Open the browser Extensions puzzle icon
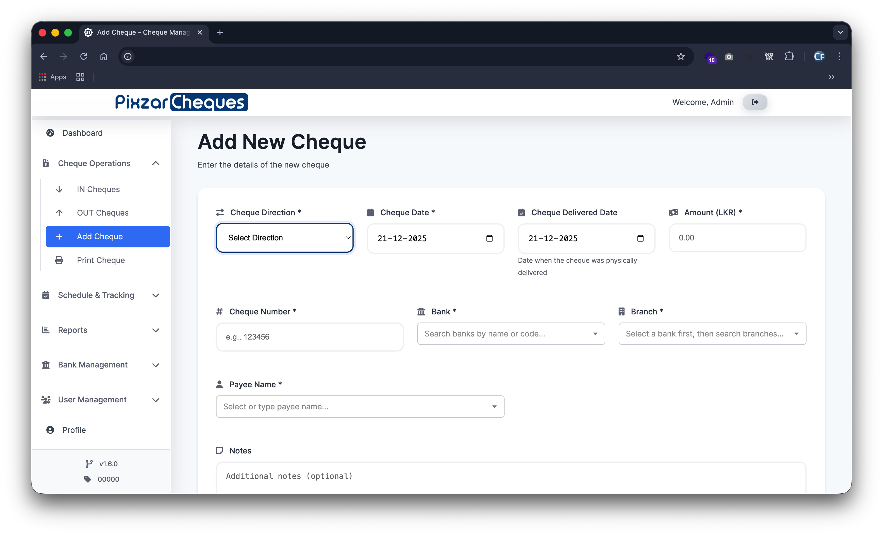883x535 pixels. [x=789, y=56]
